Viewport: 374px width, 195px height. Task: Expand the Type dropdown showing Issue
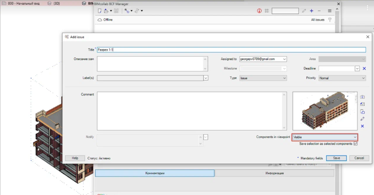(x=285, y=78)
